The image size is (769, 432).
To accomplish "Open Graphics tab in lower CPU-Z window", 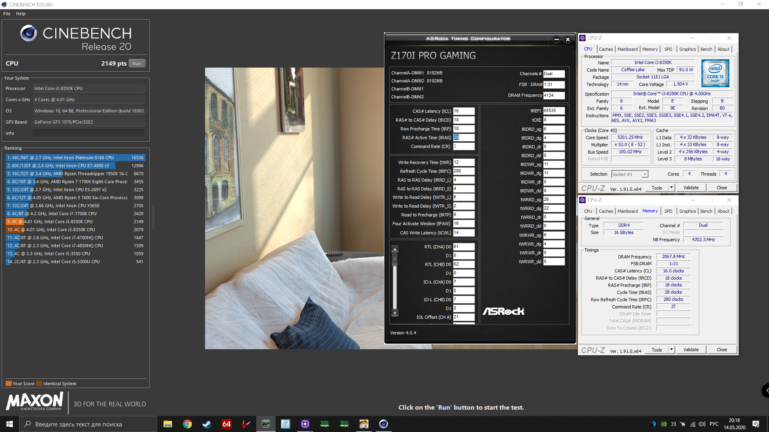I will pyautogui.click(x=687, y=211).
